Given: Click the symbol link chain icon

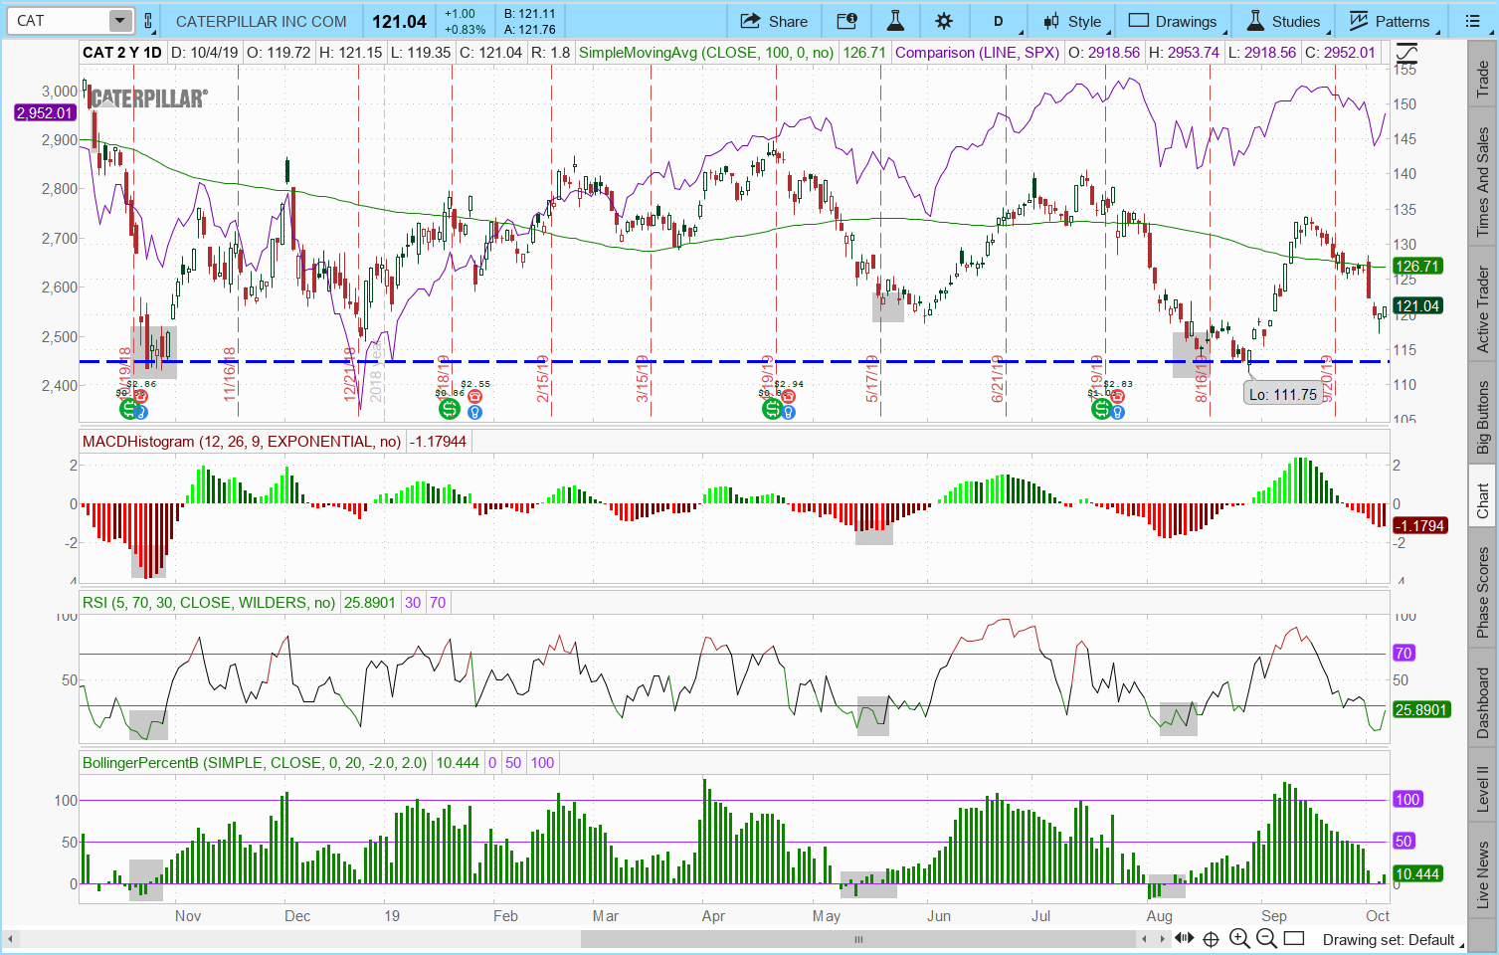Looking at the screenshot, I should pyautogui.click(x=148, y=21).
